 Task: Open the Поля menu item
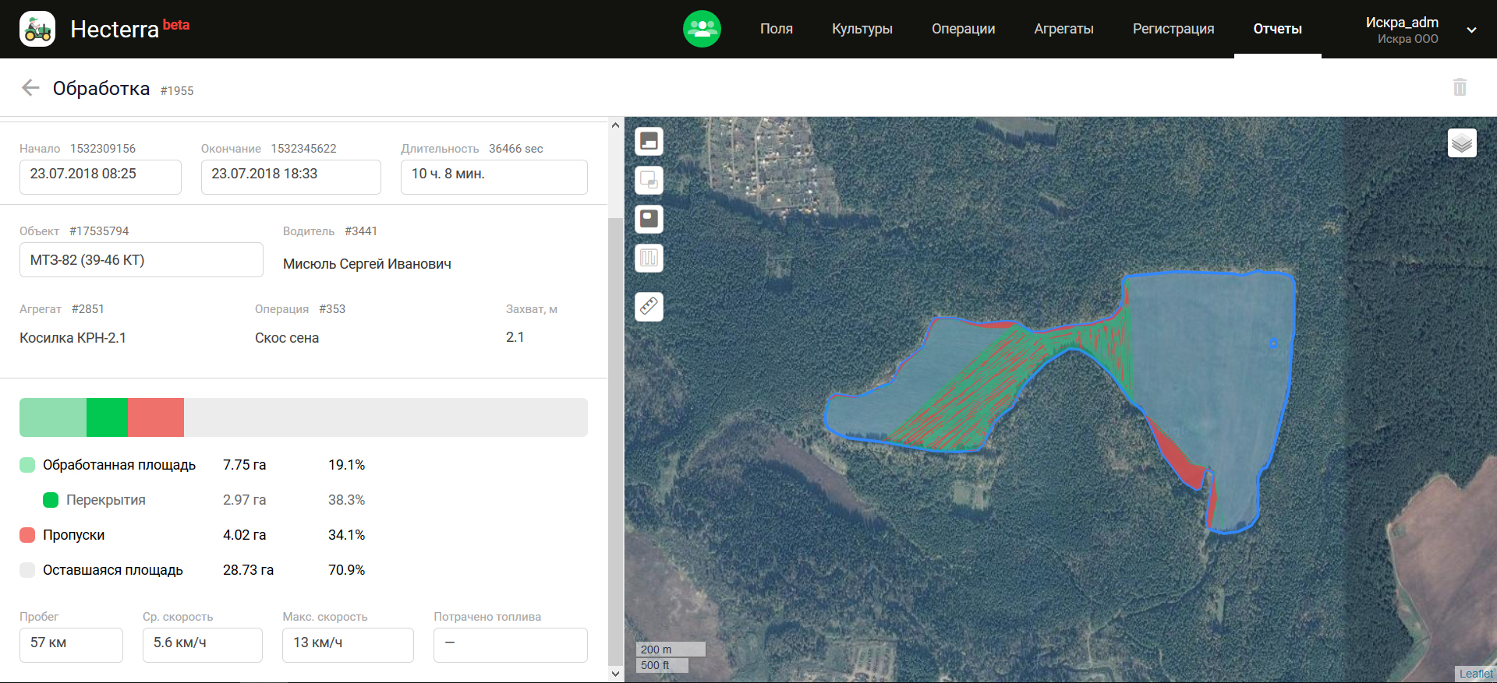[x=776, y=29]
